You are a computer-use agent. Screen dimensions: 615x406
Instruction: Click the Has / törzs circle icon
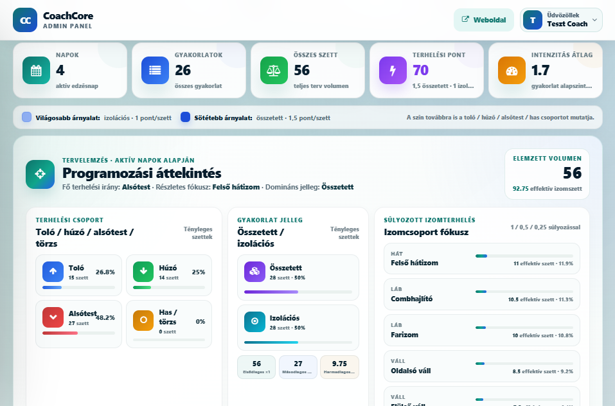(x=143, y=320)
